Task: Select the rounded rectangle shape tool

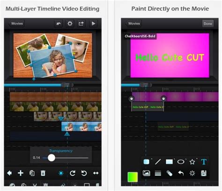Action: coord(146,161)
